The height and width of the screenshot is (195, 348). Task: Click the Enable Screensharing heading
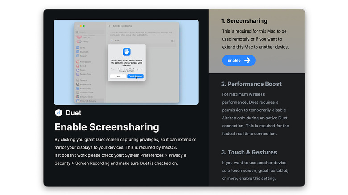tap(107, 127)
